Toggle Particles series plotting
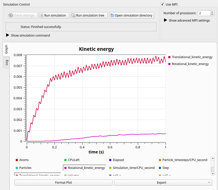Viewport: 218px width, 190px height. tap(24, 168)
